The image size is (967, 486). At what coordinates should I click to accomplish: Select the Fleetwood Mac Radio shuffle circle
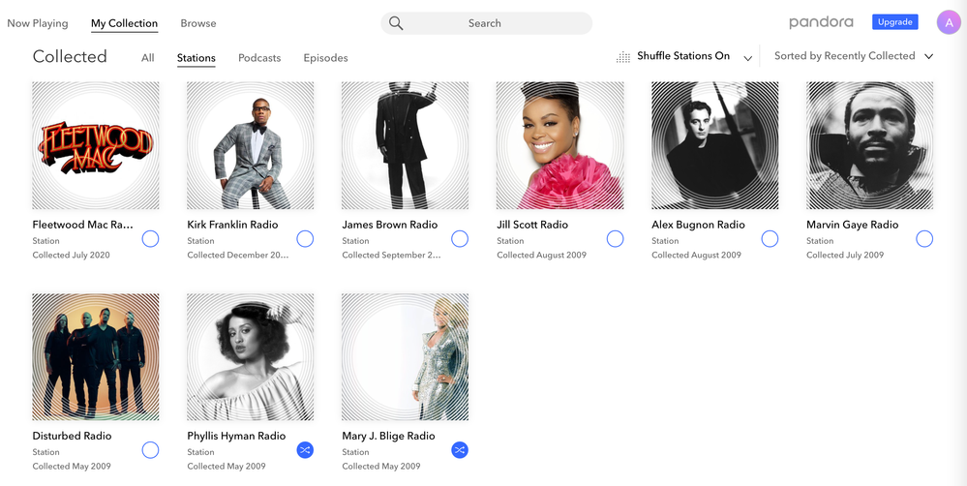150,239
